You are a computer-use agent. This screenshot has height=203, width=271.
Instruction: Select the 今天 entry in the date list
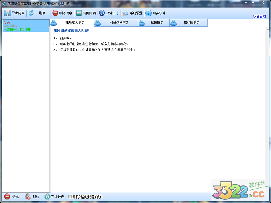[x=26, y=26]
